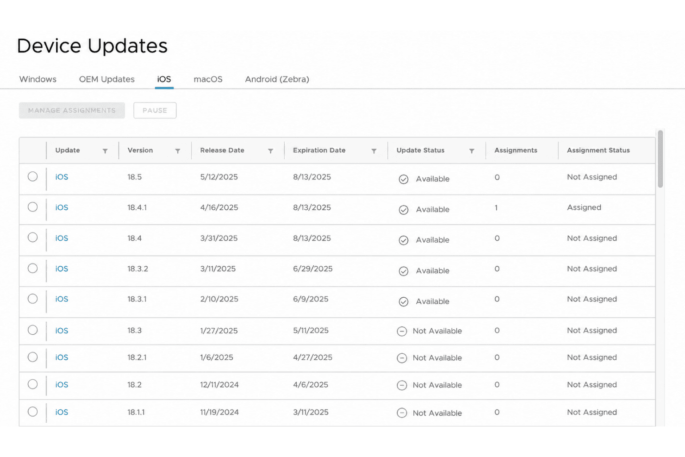Image resolution: width=685 pixels, height=457 pixels.
Task: Select the radio button for iOS 18.2.1
Action: coord(32,357)
